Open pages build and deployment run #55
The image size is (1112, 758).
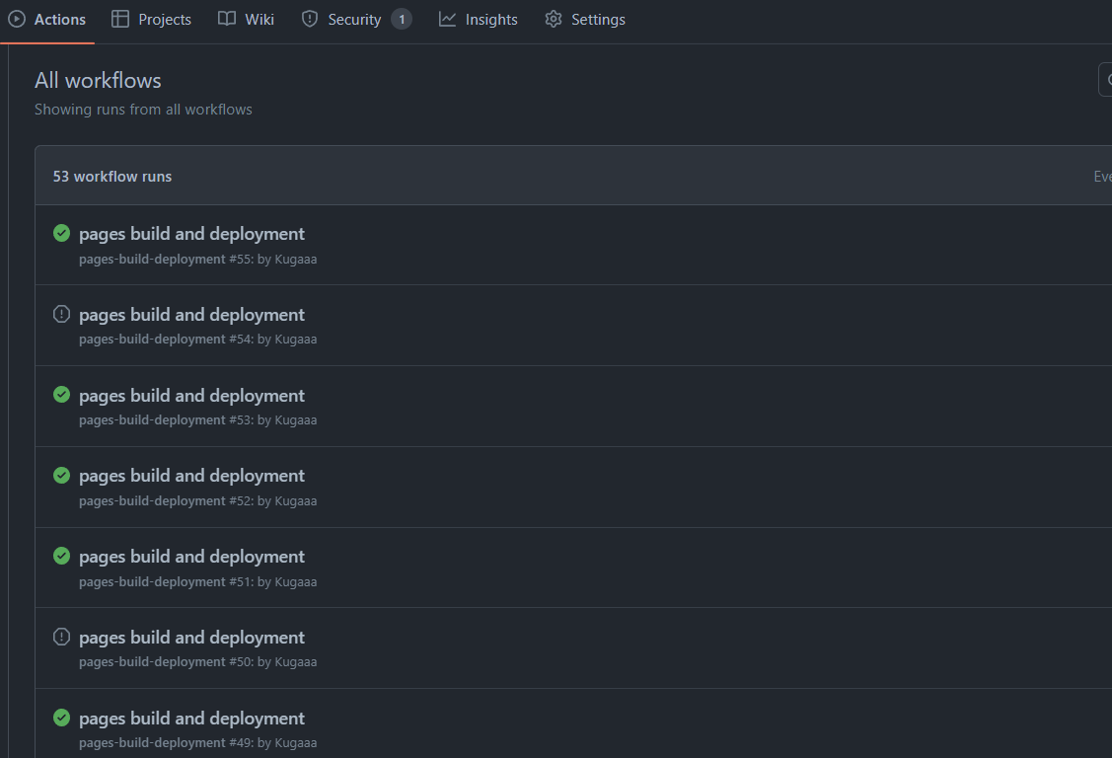(191, 233)
